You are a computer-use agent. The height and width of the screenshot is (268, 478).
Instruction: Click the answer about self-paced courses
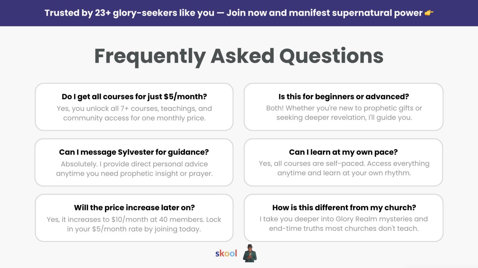pyautogui.click(x=344, y=168)
